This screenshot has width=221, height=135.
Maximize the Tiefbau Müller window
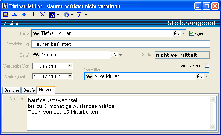pos(206,6)
